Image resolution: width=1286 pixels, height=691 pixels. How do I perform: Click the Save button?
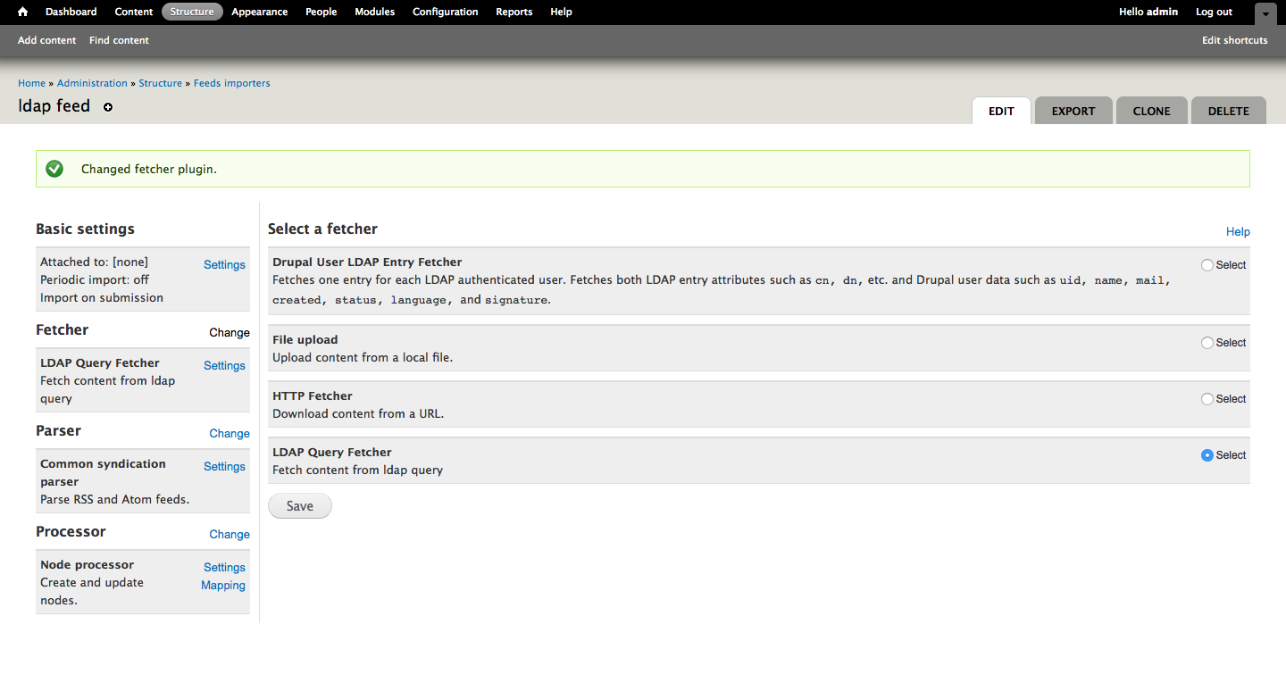click(x=300, y=506)
